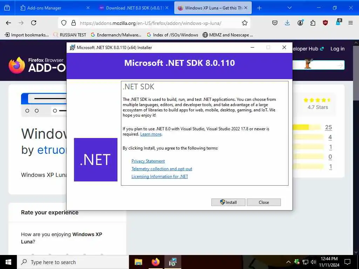Image resolution: width=359 pixels, height=269 pixels.
Task: Click Log in on the add-ons page
Action: point(337,49)
